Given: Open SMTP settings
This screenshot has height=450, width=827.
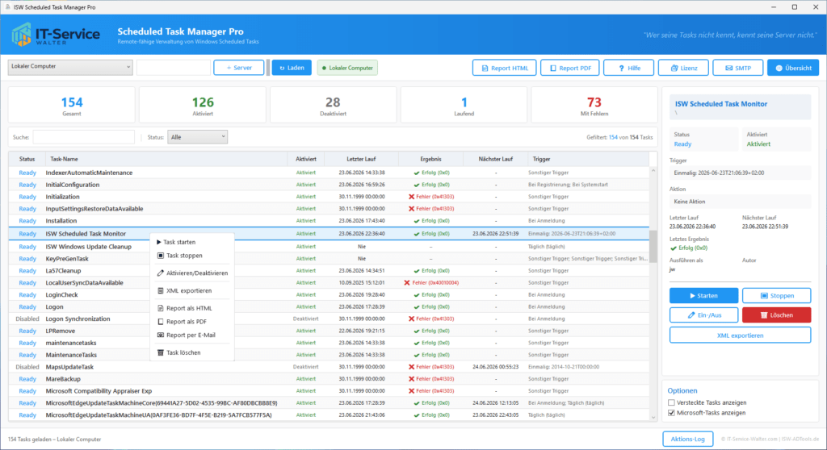Looking at the screenshot, I should click(738, 68).
